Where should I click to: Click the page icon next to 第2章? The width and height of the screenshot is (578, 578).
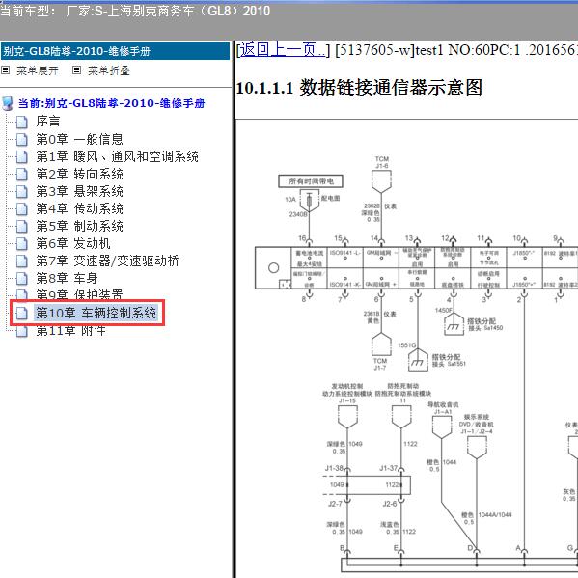[x=22, y=174]
